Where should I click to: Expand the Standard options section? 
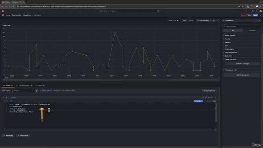click(231, 53)
